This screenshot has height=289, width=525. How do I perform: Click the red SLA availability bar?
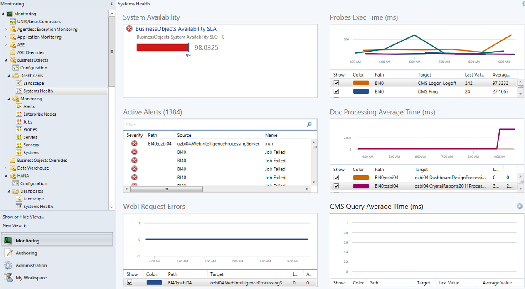pos(162,47)
